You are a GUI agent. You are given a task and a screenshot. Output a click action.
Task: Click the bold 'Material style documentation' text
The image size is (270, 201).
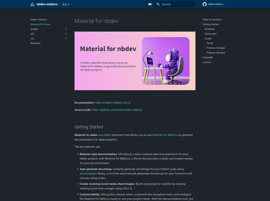click(x=98, y=154)
